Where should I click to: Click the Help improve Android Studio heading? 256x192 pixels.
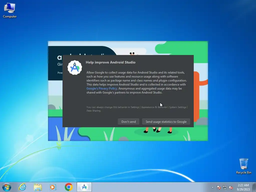click(x=110, y=62)
